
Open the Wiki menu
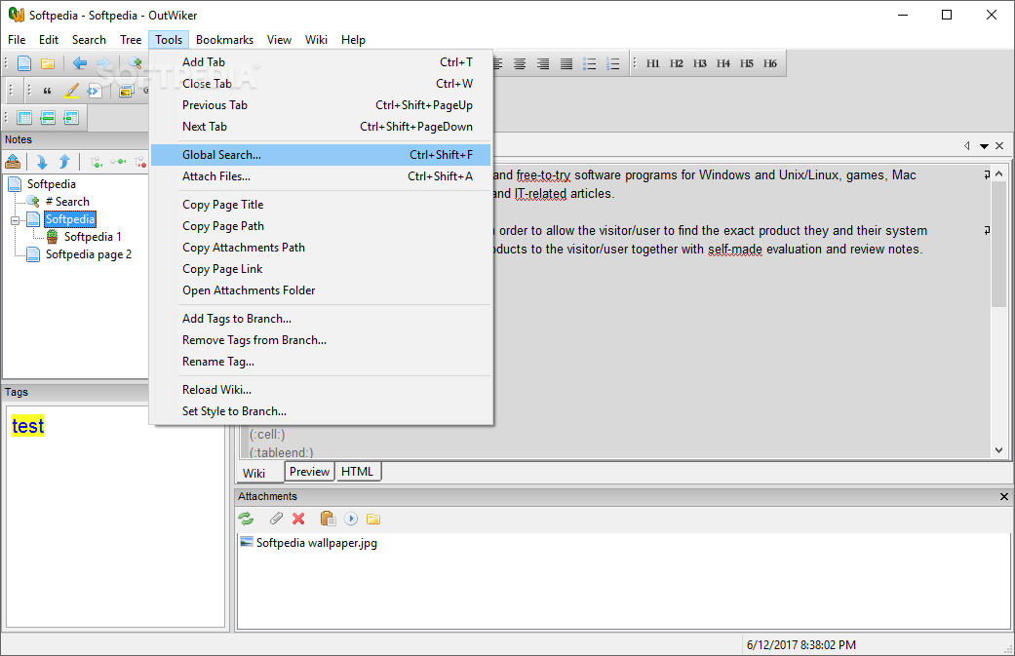pos(316,39)
